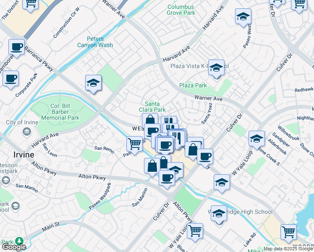Click the Col. Bill Barber Memorial Park label

click(x=60, y=112)
